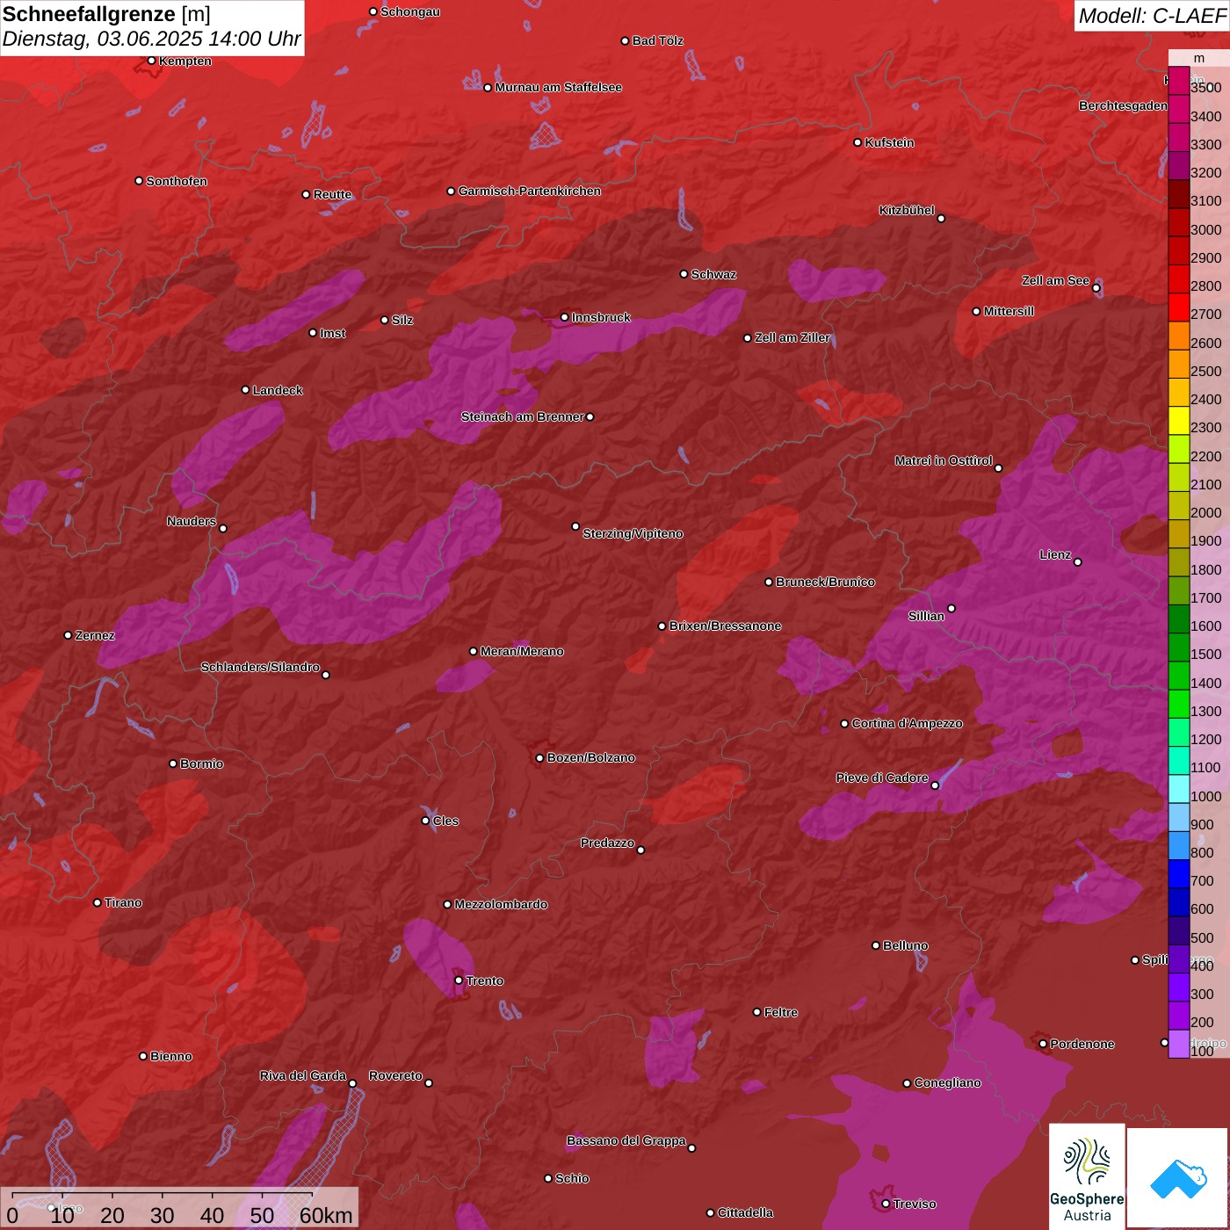1230x1230 pixels.
Task: Click the Schio label
Action: tap(573, 1178)
